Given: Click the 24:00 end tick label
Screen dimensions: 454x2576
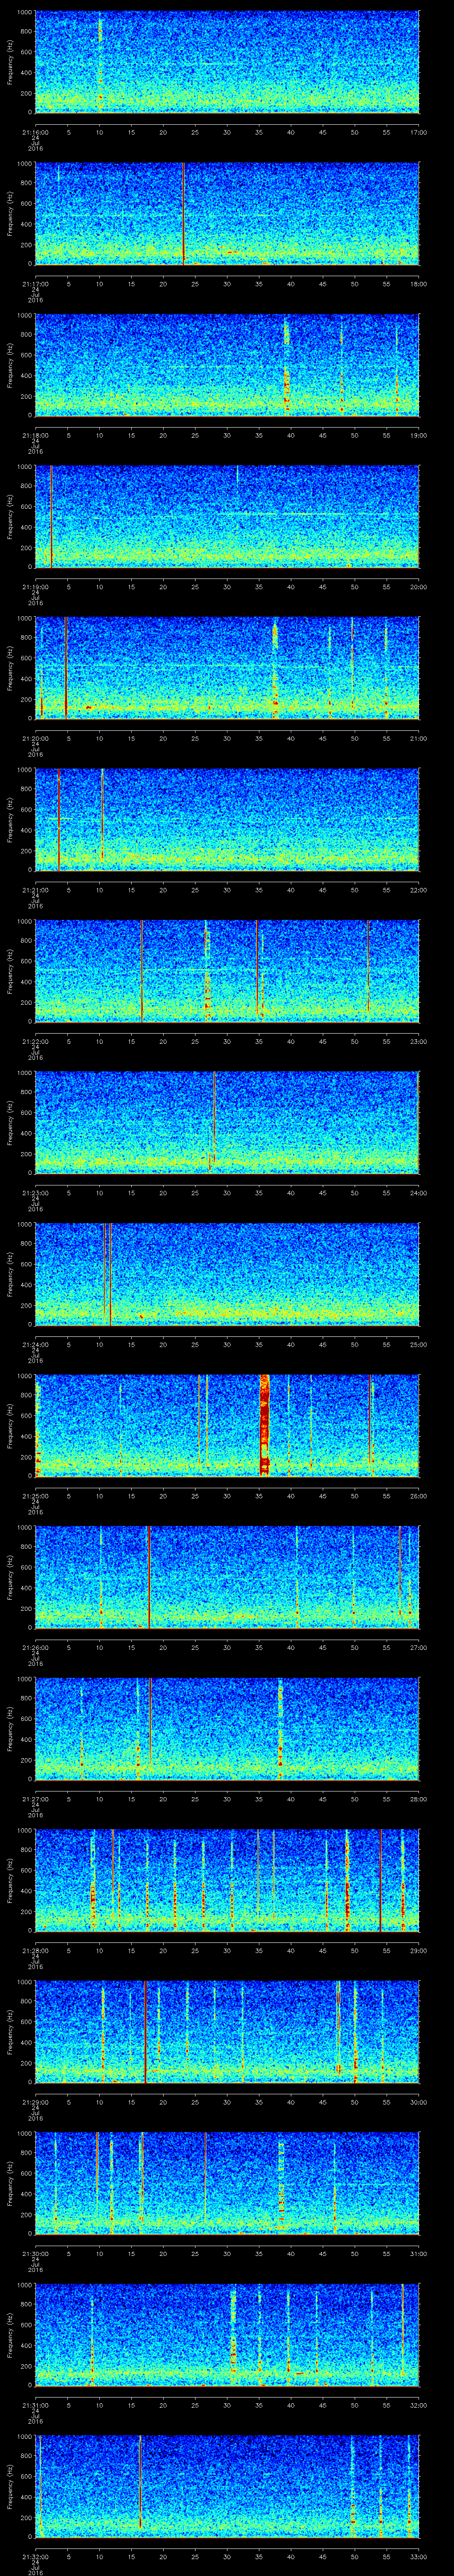Looking at the screenshot, I should tap(419, 1193).
